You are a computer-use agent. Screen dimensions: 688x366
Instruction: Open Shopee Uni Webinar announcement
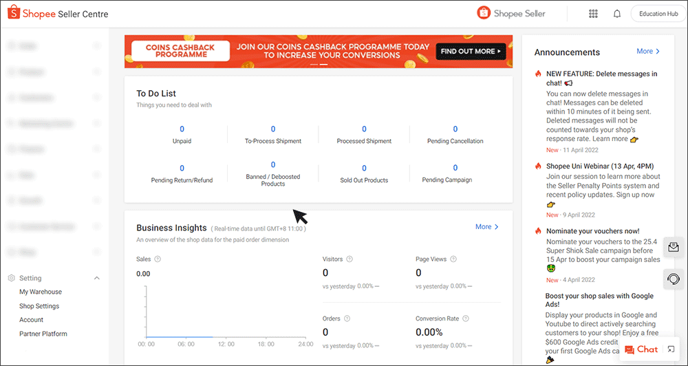(x=600, y=166)
